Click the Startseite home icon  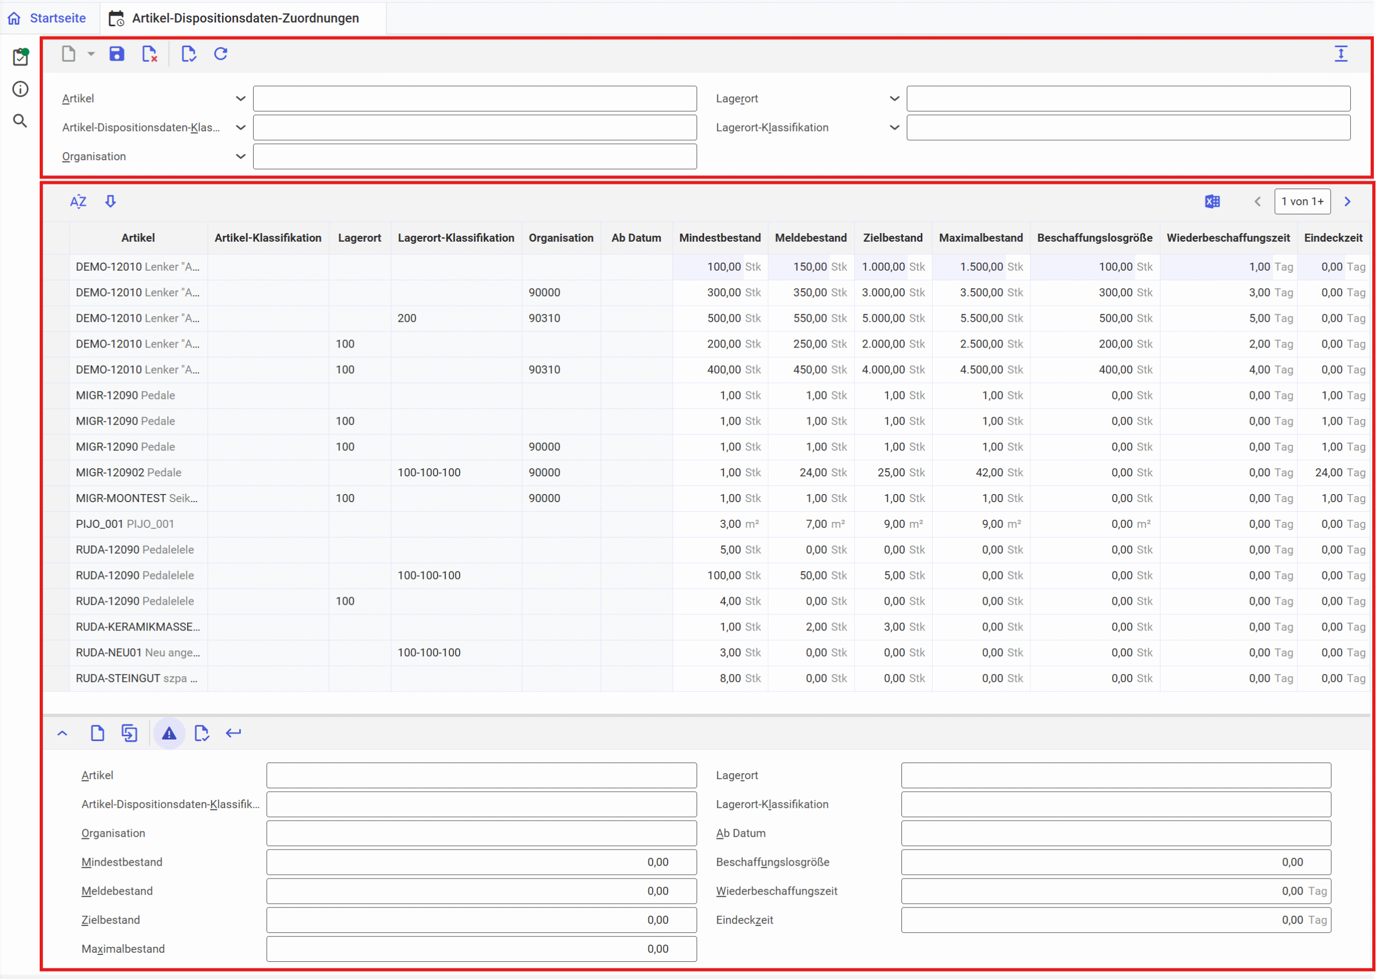[x=15, y=18]
